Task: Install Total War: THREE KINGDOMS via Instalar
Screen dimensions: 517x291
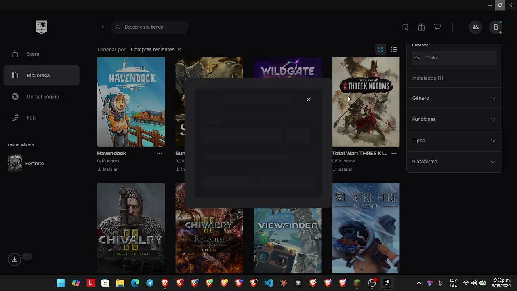Action: pyautogui.click(x=342, y=169)
